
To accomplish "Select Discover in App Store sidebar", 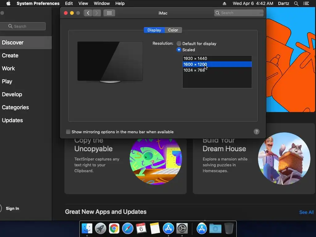I will tap(26, 43).
